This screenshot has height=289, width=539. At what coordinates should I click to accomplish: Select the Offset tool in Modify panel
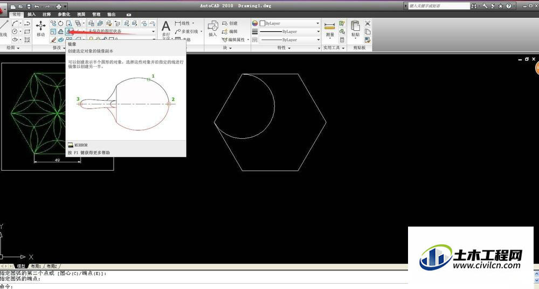[x=61, y=32]
